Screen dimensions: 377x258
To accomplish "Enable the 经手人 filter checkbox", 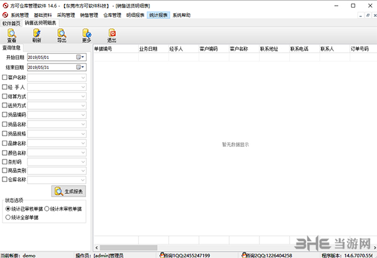I will coord(4,87).
